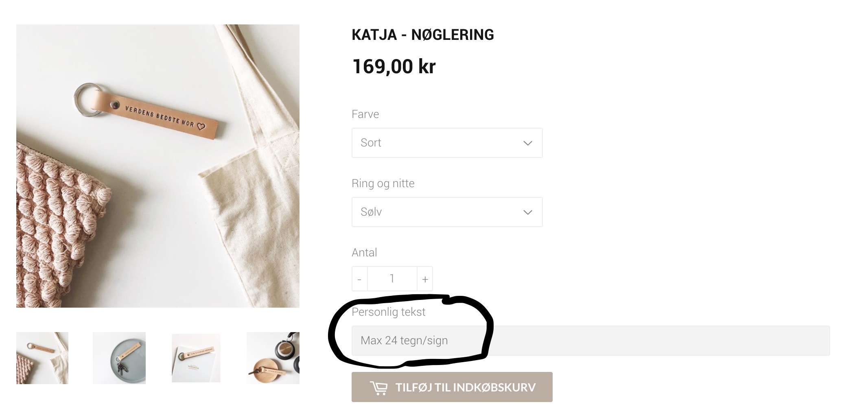
Task: Select thumbnail of keyring on grey plate
Action: (119, 358)
